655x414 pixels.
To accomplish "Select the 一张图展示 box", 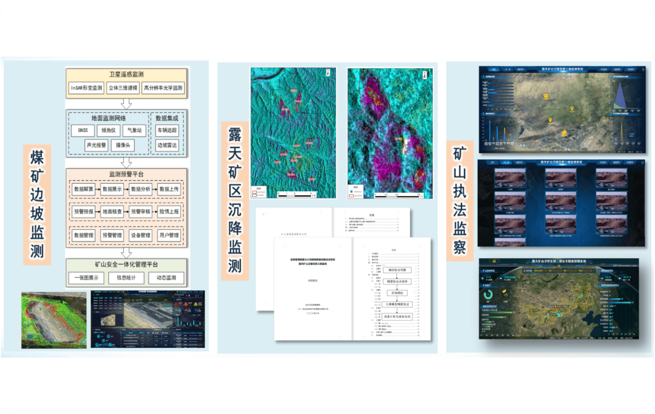I will pyautogui.click(x=86, y=278).
